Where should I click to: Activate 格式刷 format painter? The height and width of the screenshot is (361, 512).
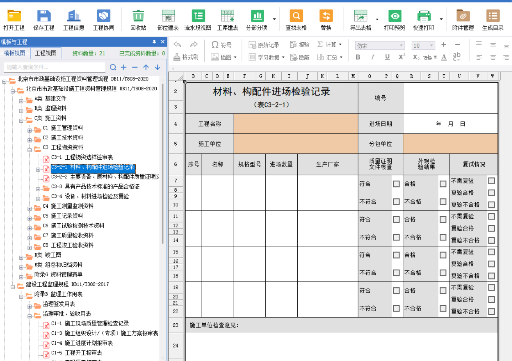tap(186, 57)
